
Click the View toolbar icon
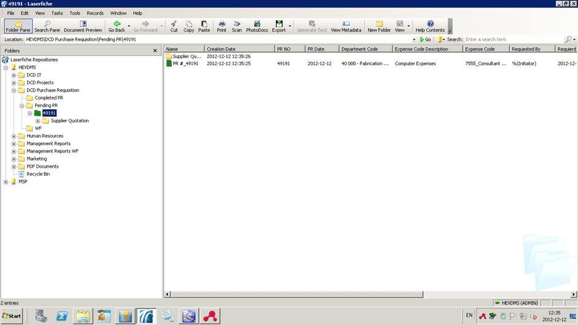(x=400, y=26)
